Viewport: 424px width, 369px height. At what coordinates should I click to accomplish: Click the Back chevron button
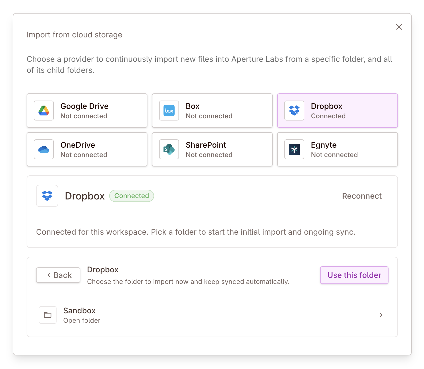click(58, 275)
